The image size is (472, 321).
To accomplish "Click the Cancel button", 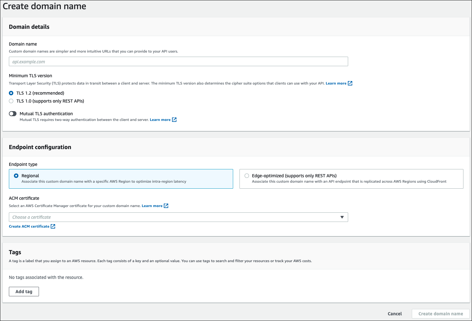I will coord(394,313).
